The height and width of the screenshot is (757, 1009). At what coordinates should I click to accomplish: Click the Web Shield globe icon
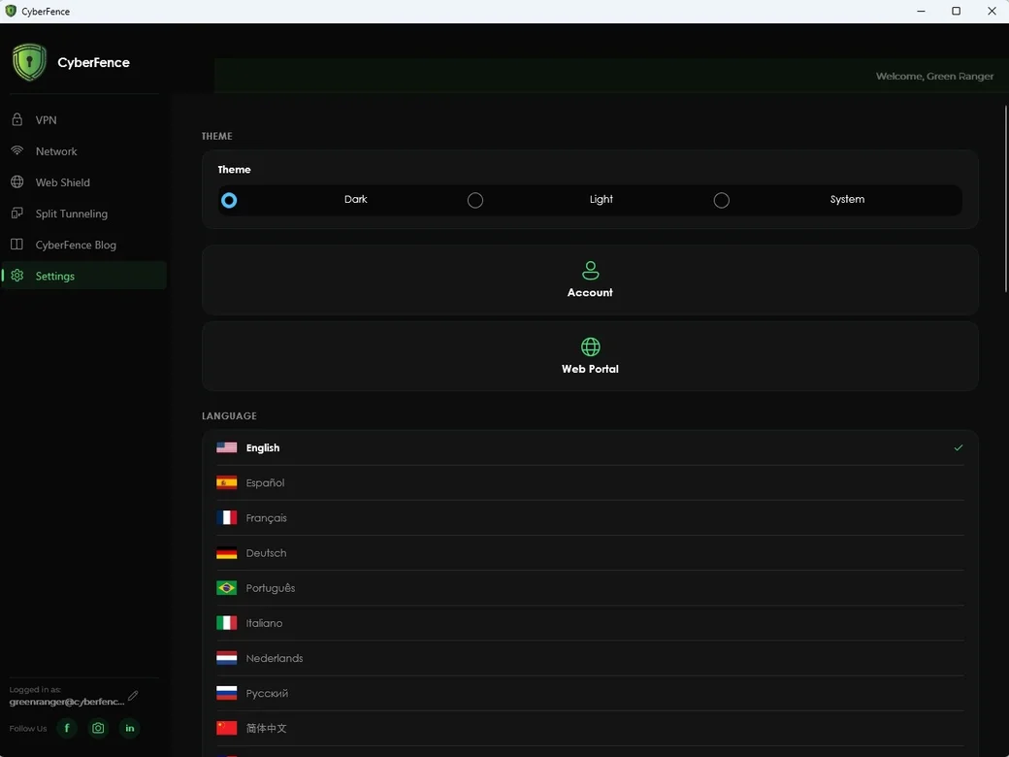[x=17, y=182]
